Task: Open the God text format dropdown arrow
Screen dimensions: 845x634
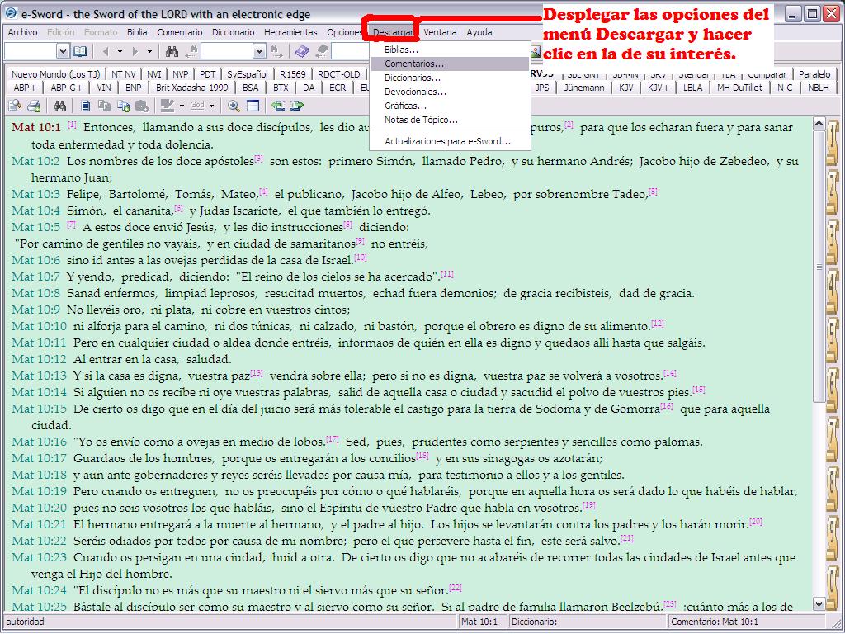Action: (212, 106)
